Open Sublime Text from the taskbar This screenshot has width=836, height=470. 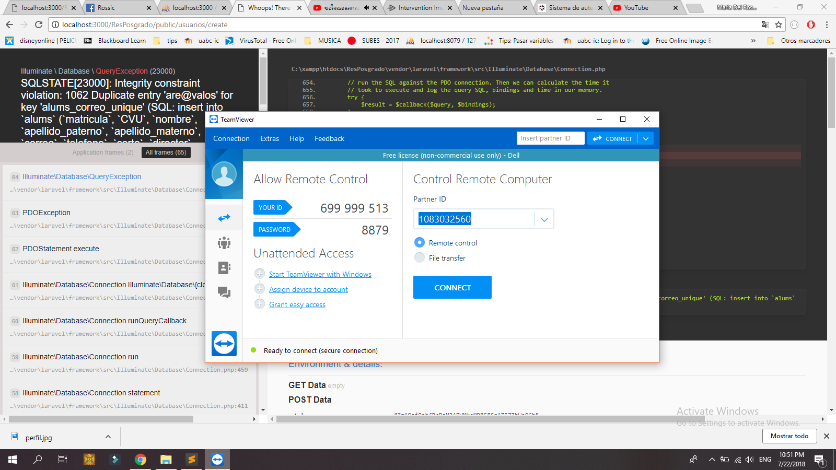192,460
